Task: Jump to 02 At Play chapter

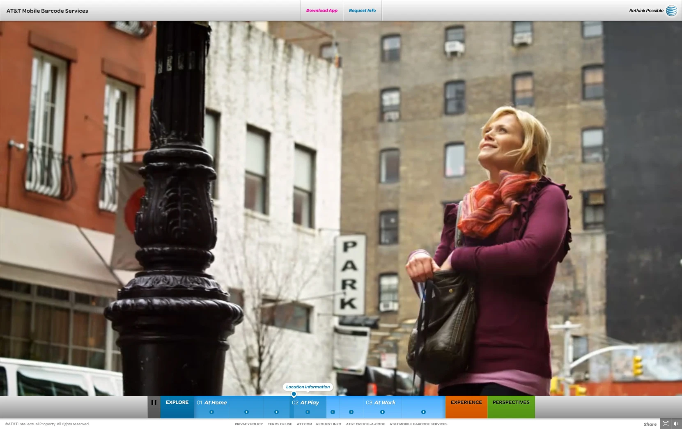Action: [305, 402]
